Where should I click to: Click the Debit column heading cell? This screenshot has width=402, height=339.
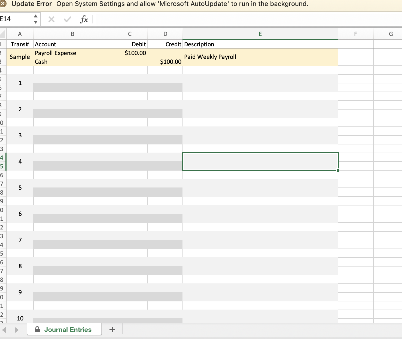[130, 44]
